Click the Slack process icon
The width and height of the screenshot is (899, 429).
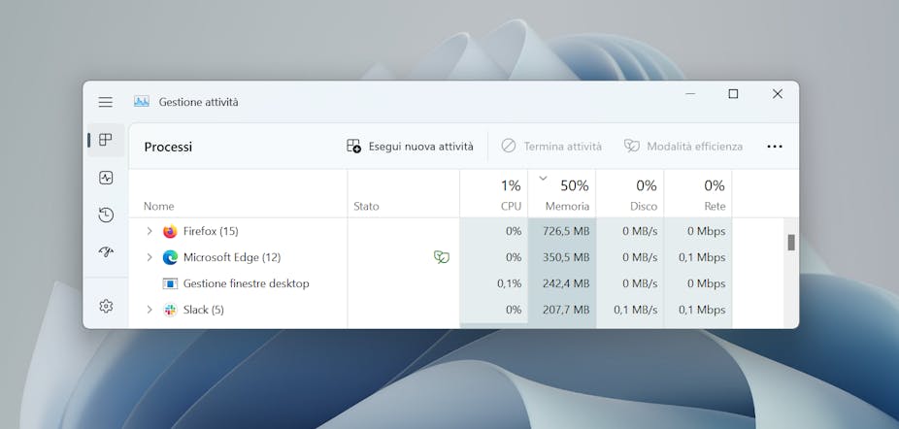170,310
